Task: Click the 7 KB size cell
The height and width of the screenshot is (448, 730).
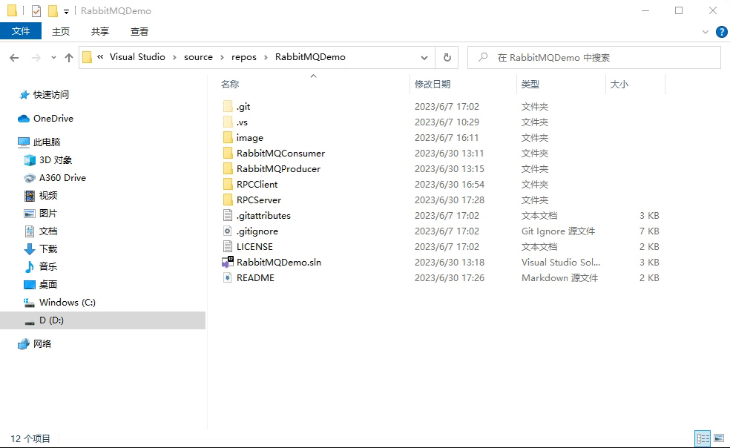Action: coord(649,231)
